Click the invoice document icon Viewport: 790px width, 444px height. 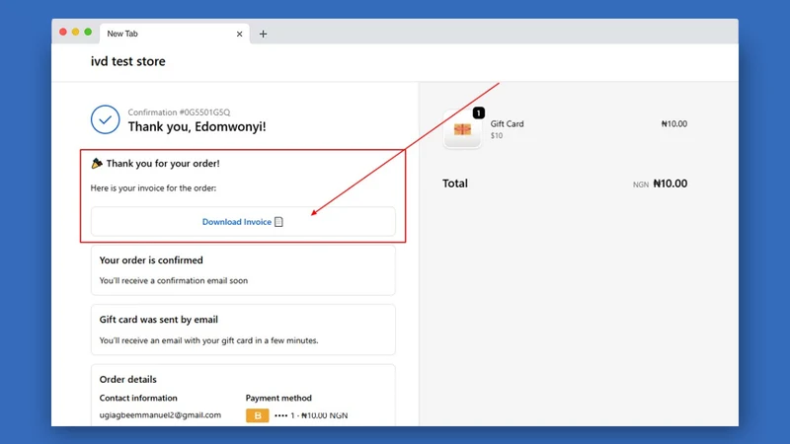point(278,222)
